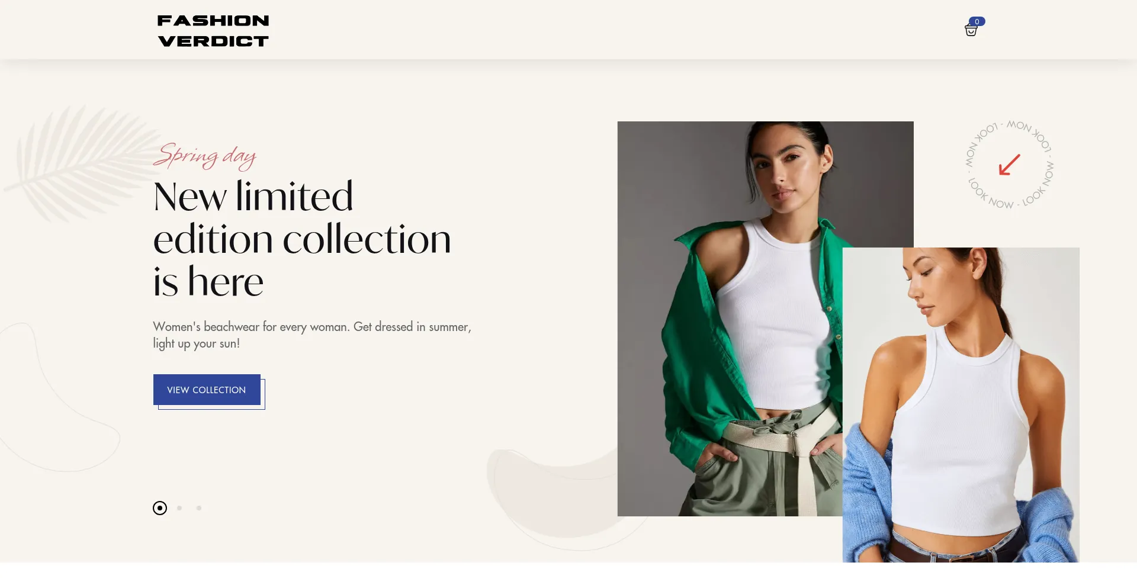Switch to the second slide dot
Viewport: 1137px width, 588px height.
pyautogui.click(x=179, y=508)
